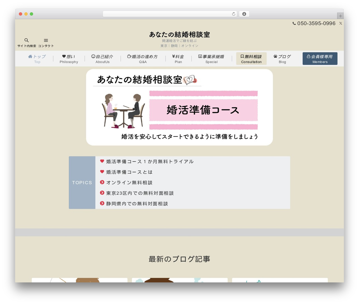The width and height of the screenshot is (359, 304).
Task: Open the site search magnifier icon
Action: pyautogui.click(x=27, y=40)
